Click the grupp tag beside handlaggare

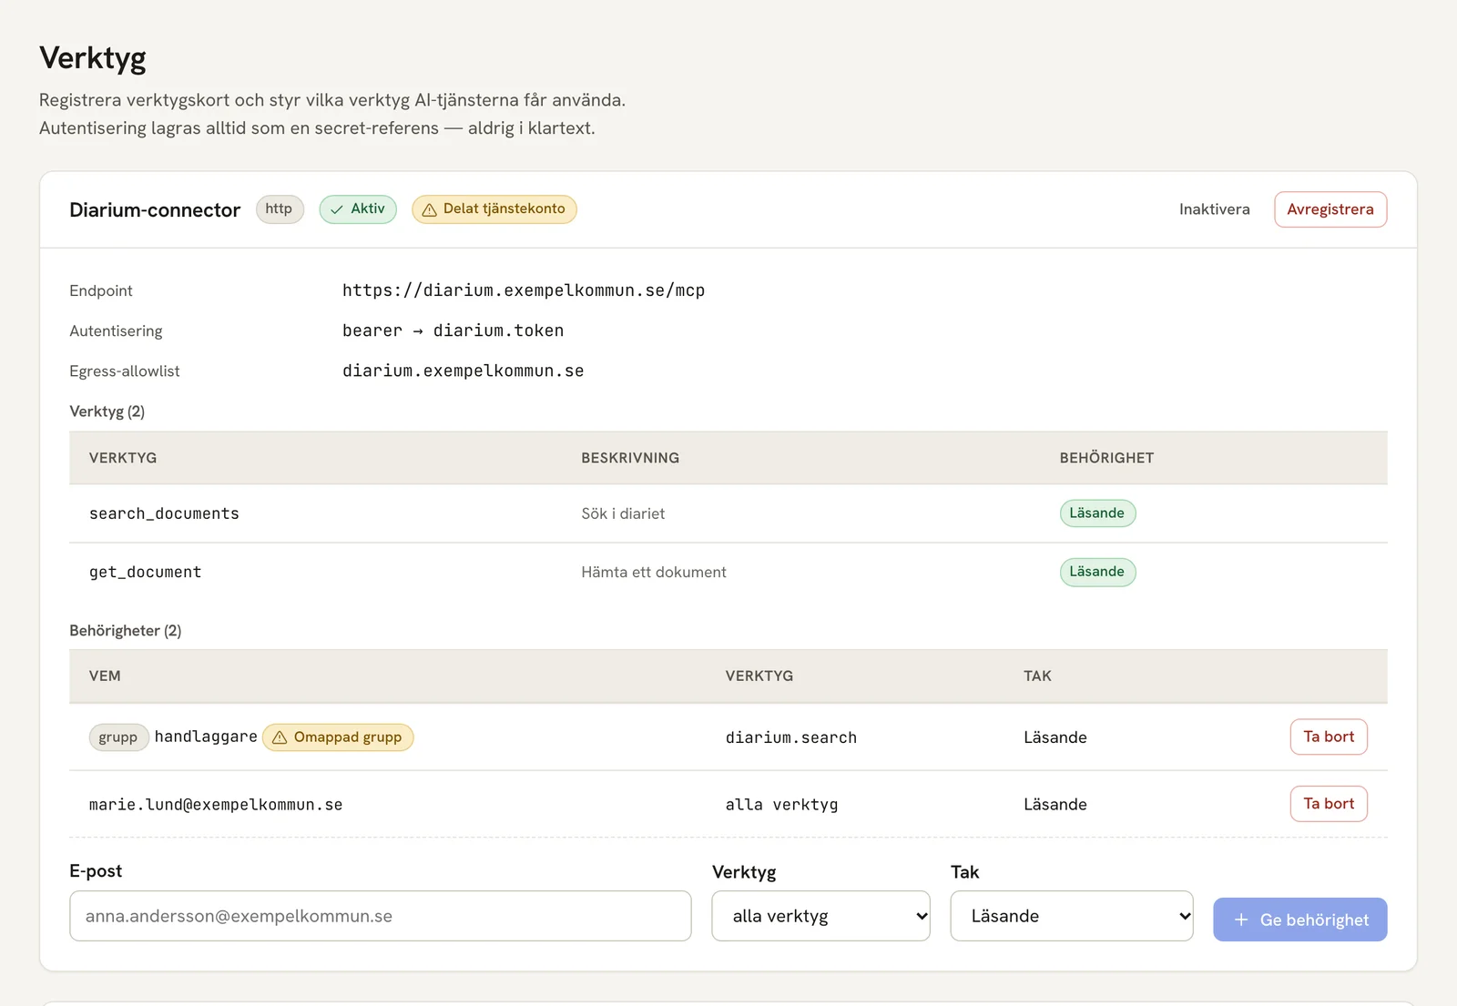tap(118, 737)
